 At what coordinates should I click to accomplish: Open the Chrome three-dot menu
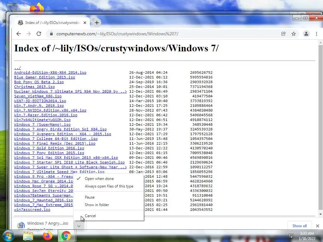pyautogui.click(x=316, y=34)
